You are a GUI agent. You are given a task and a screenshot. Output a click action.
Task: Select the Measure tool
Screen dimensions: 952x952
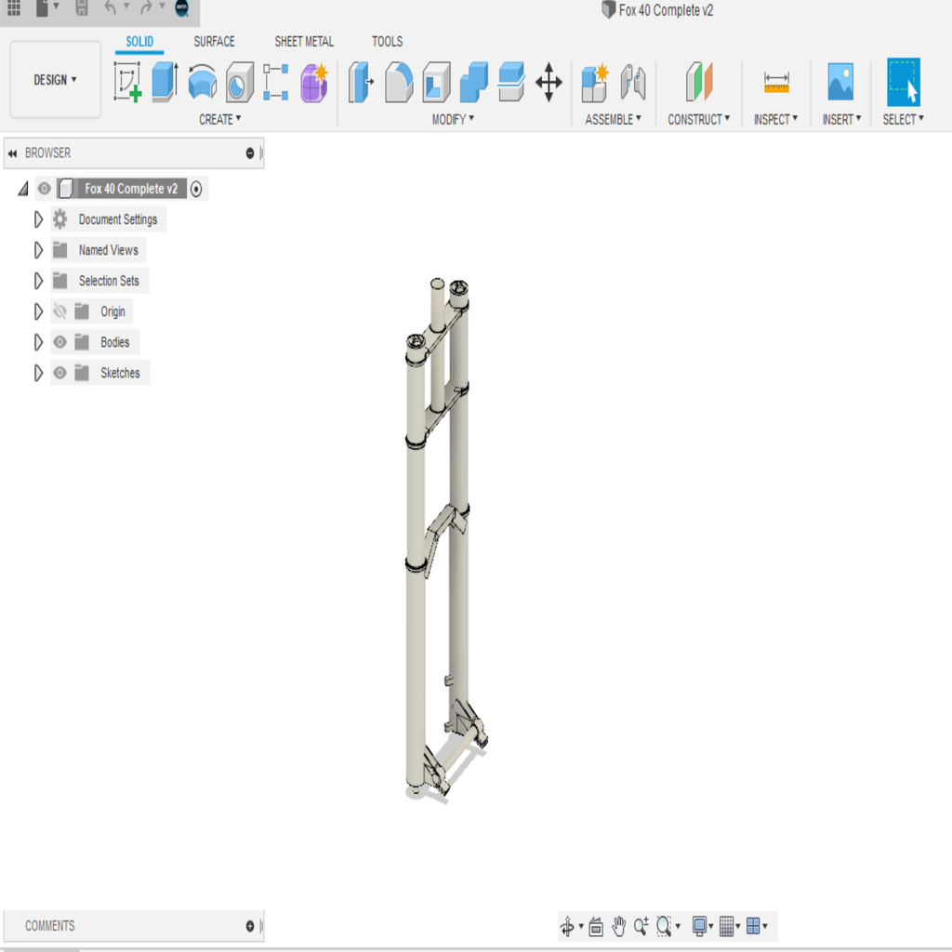[776, 82]
